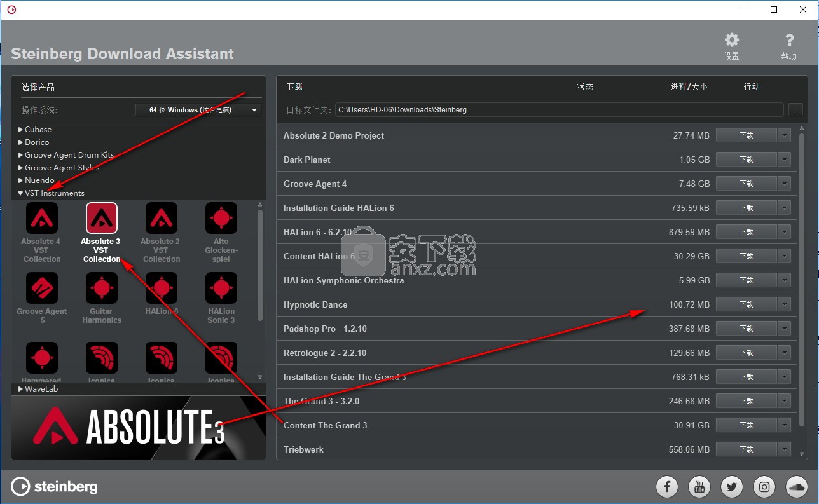The height and width of the screenshot is (504, 819).
Task: Download HALion Symphonic Orchestra
Action: click(747, 280)
